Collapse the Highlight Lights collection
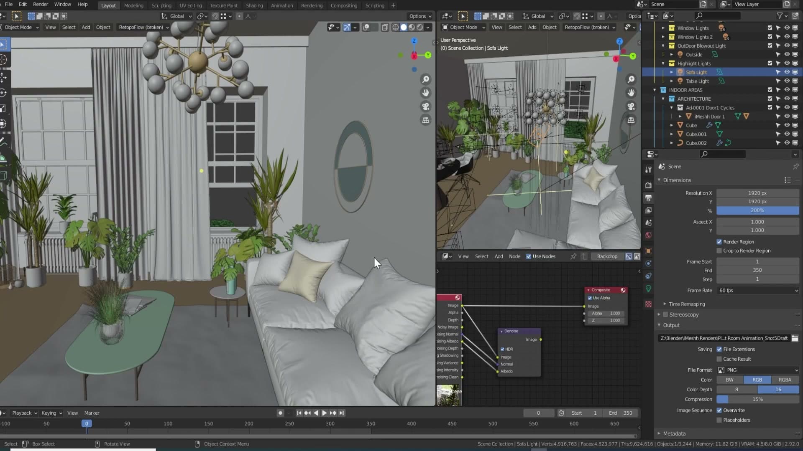Viewport: 803px width, 451px height. point(663,63)
